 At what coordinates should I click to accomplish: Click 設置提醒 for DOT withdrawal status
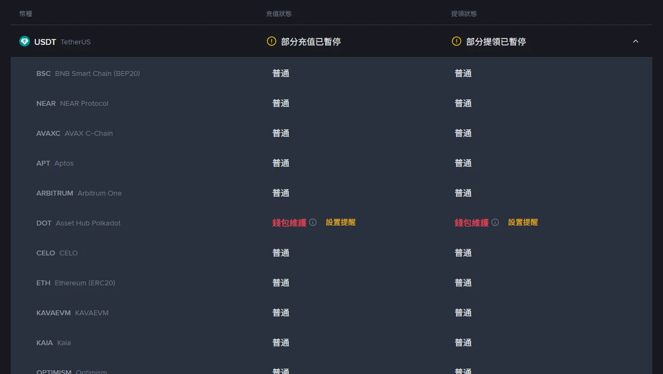coord(523,222)
